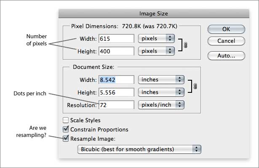The height and width of the screenshot is (168, 259).
Task: Click the document Height field showing 5.556
Action: point(116,92)
